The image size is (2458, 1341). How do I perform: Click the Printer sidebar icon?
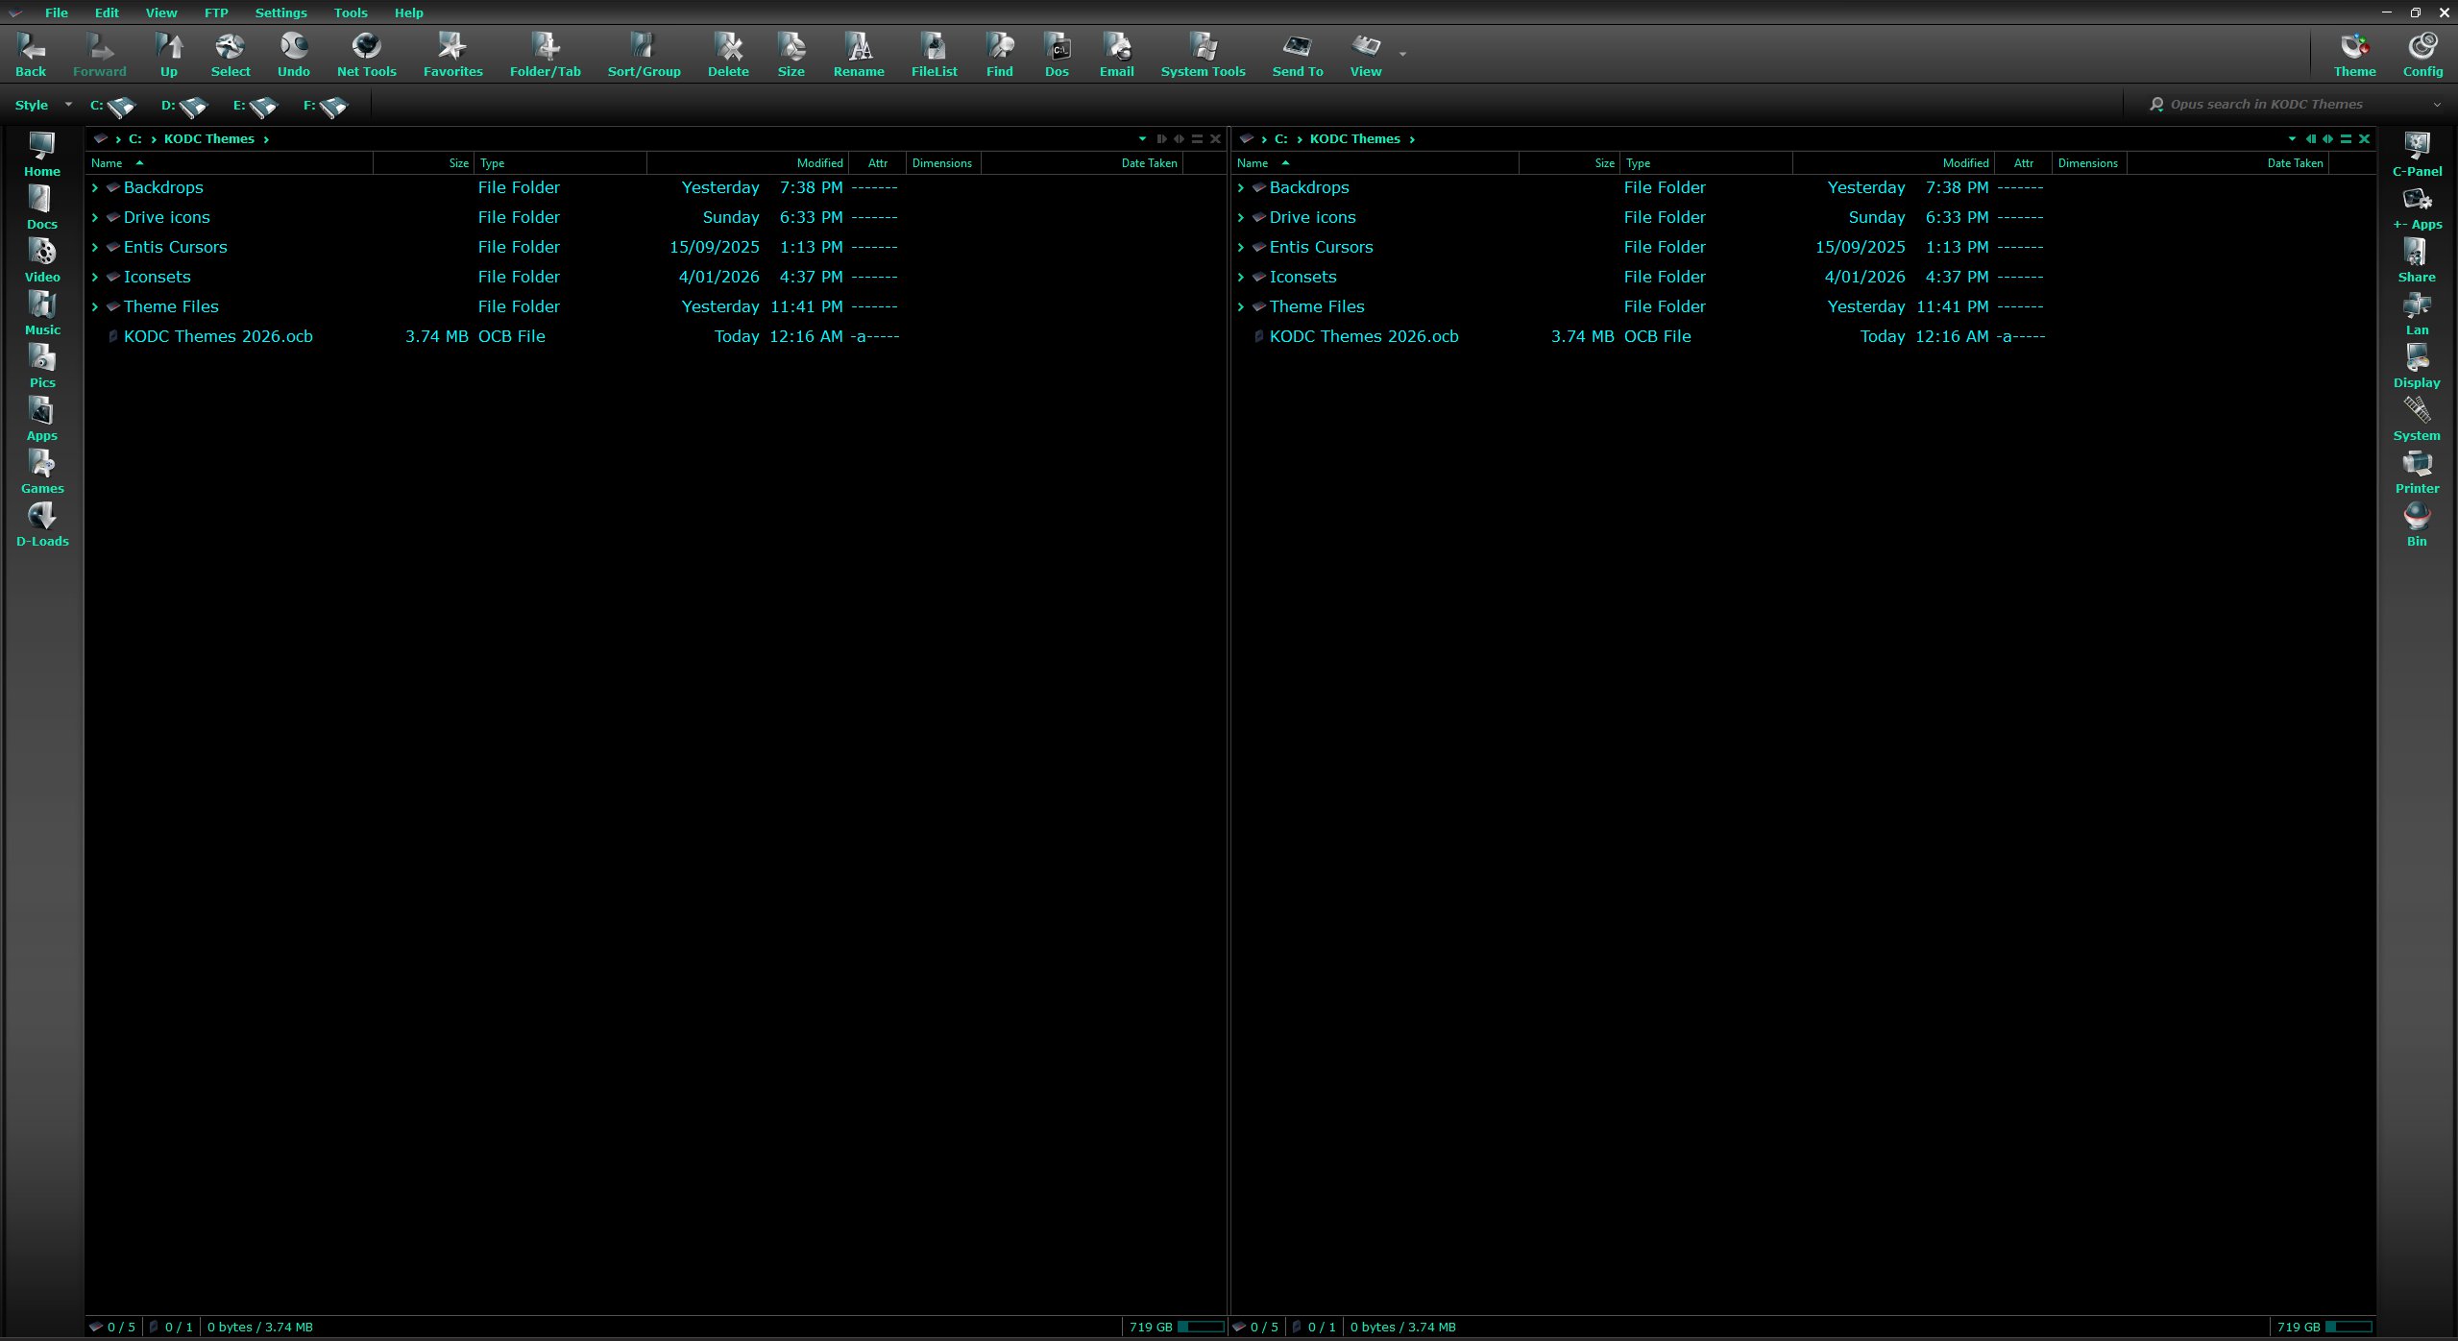tap(2417, 473)
